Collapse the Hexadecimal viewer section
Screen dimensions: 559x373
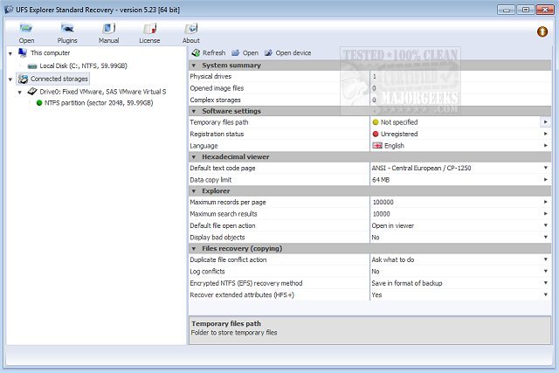pyautogui.click(x=194, y=156)
